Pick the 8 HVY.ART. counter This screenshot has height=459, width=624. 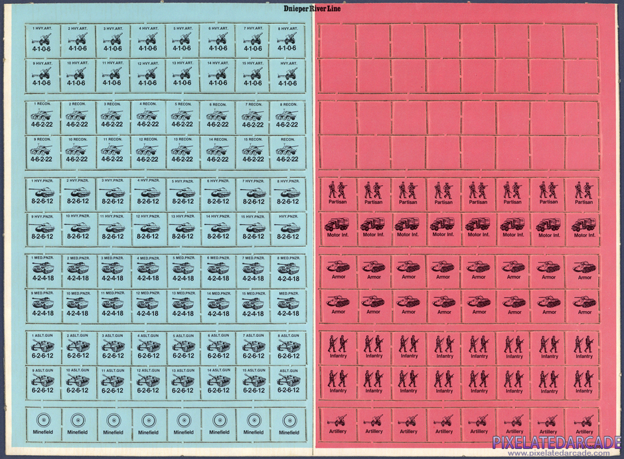287,40
